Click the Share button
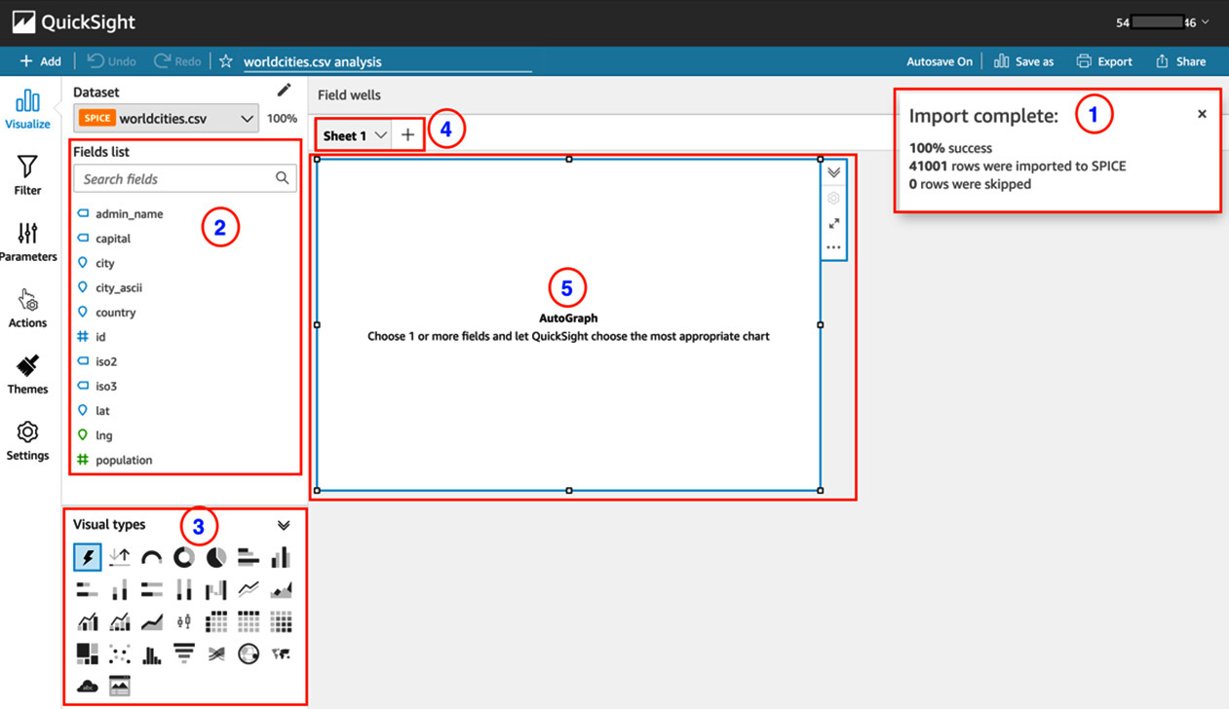 pos(1181,61)
